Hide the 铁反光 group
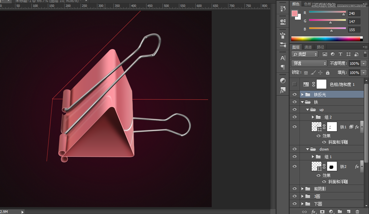This screenshot has width=369, height=214. [x=294, y=95]
